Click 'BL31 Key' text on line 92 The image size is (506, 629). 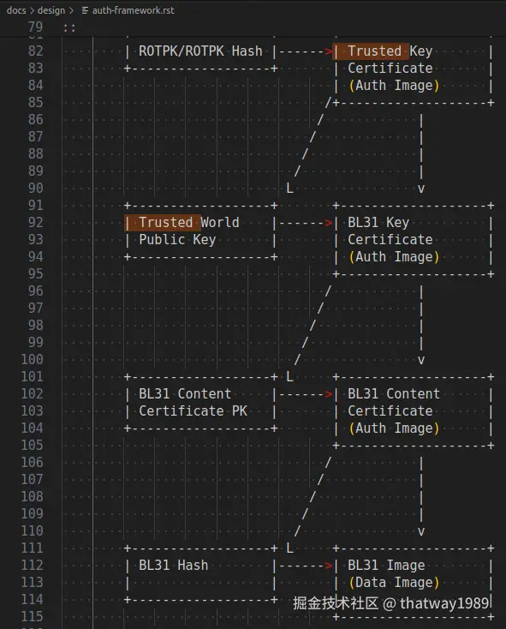[378, 223]
